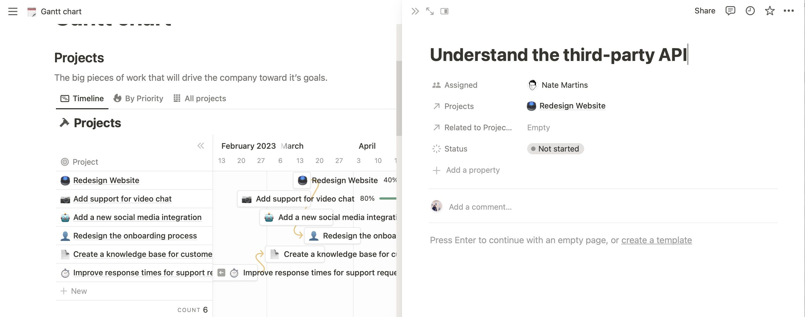Open the three-dot more menu
This screenshot has width=805, height=317.
click(x=789, y=11)
